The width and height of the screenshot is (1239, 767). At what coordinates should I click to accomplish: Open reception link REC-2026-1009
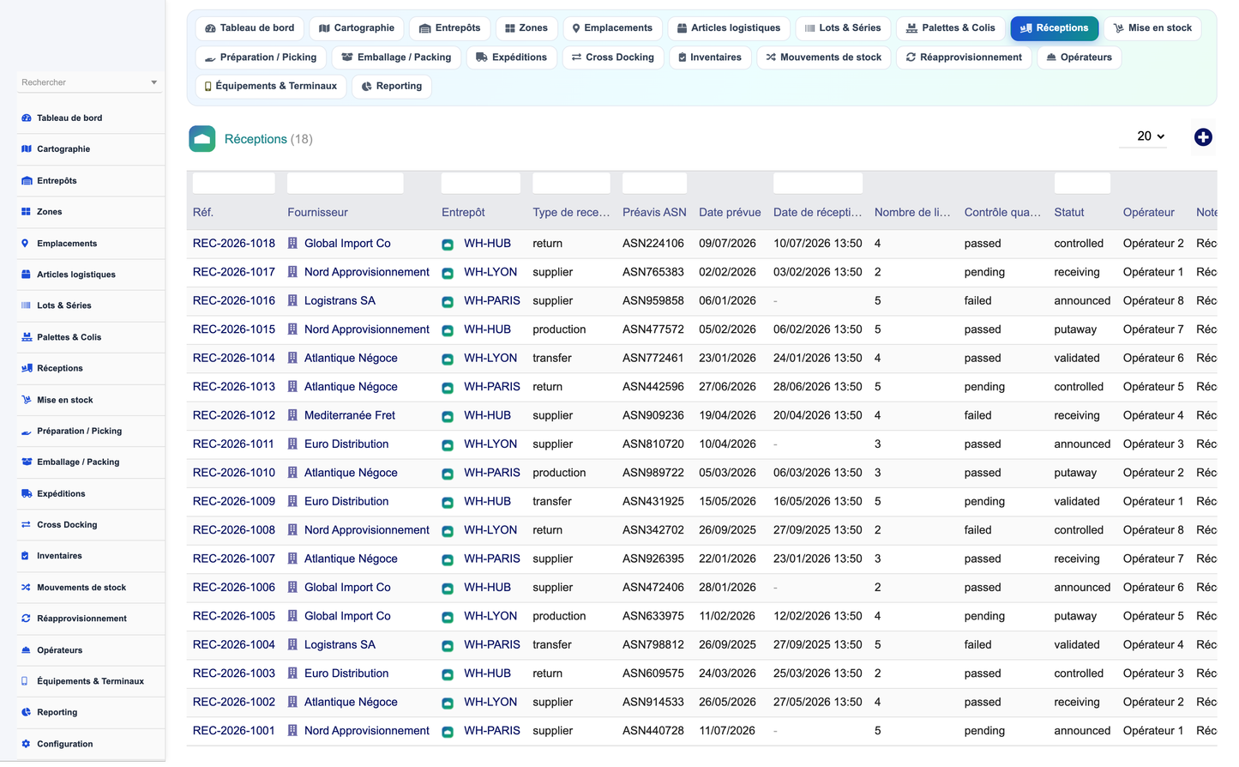234,502
